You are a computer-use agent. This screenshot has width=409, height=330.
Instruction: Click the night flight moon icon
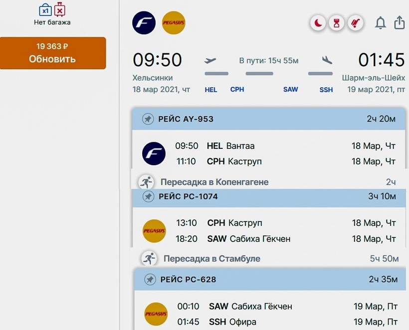coord(318,23)
